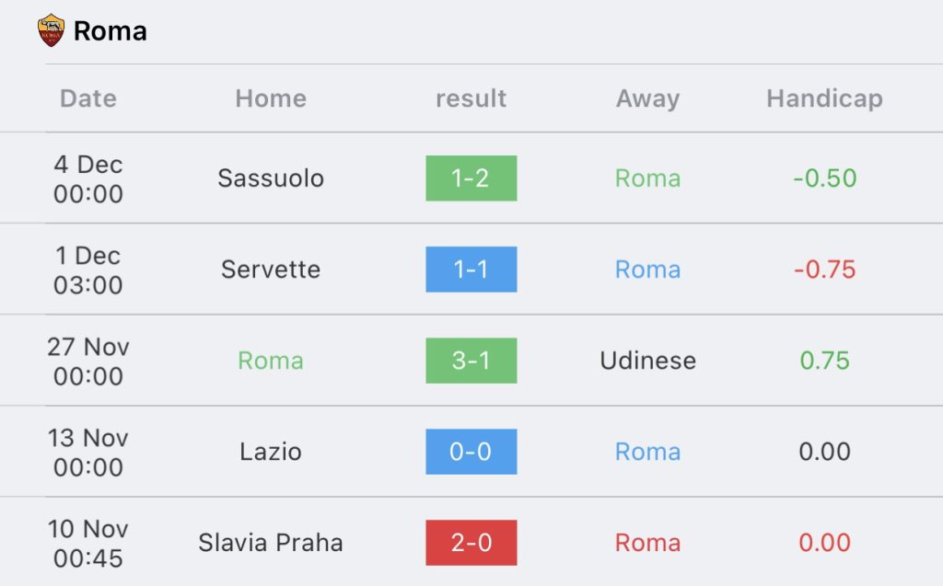Open Sassuolo team page
943x586 pixels.
click(271, 178)
